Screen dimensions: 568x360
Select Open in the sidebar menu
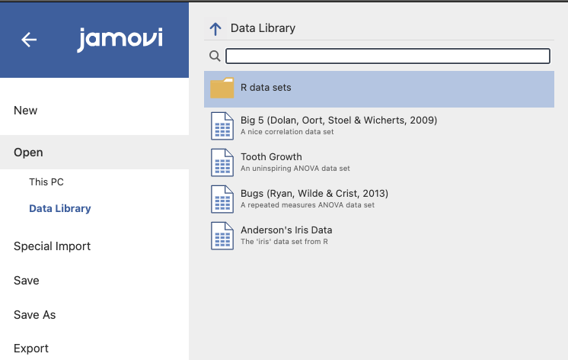coord(28,153)
